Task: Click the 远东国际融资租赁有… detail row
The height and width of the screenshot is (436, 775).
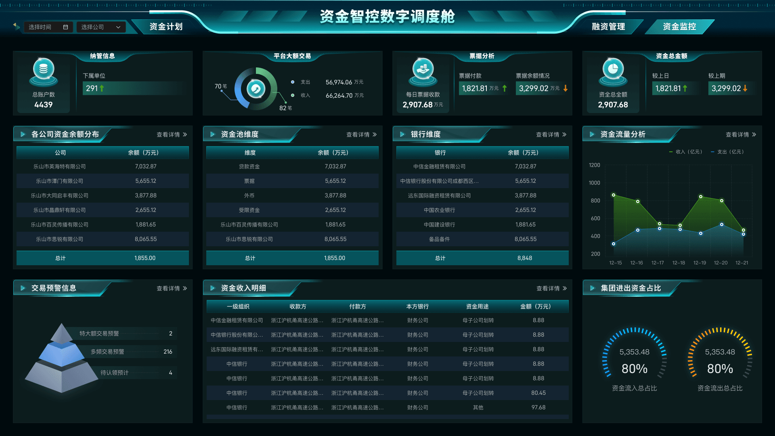Action: tap(387, 349)
